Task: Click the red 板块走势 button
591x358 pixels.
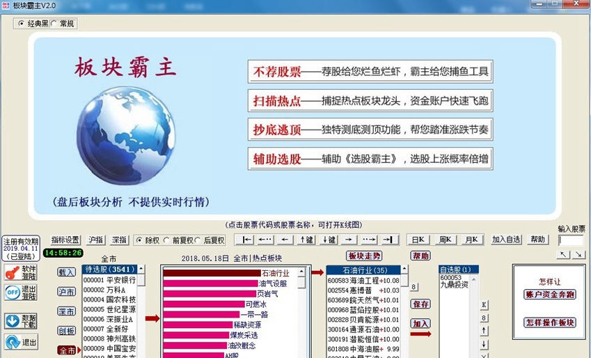Action: point(364,256)
